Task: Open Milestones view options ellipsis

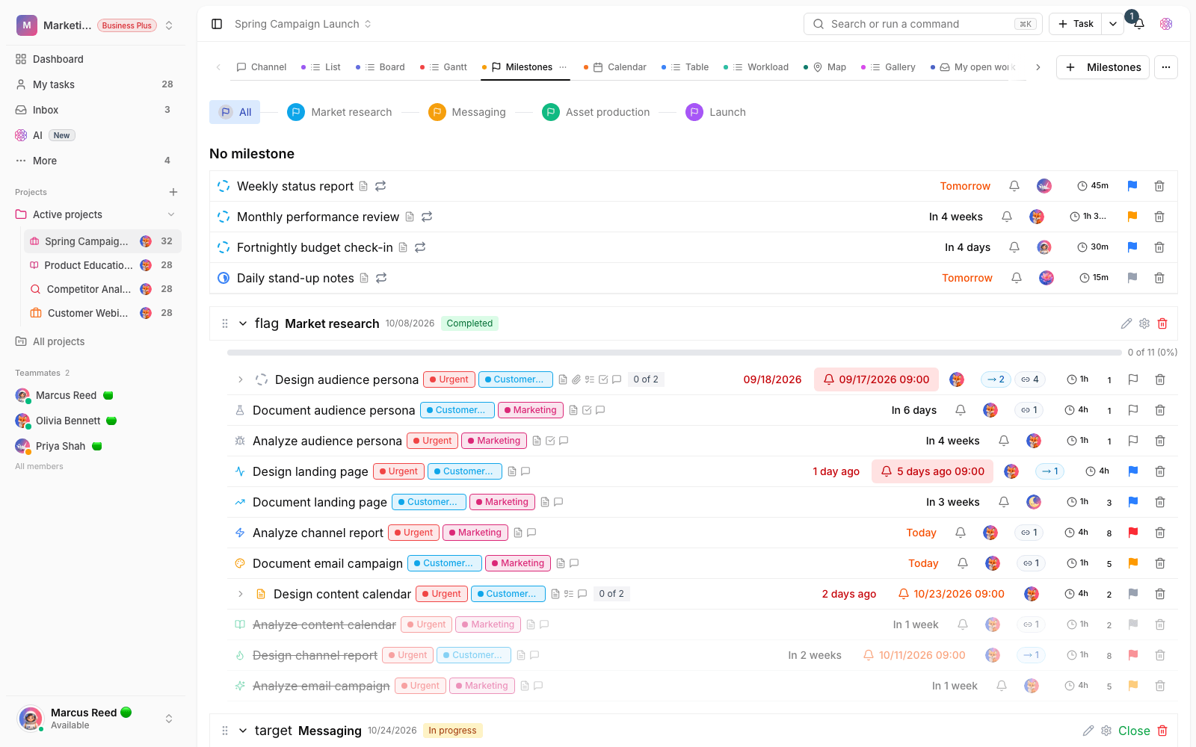Action: point(563,67)
